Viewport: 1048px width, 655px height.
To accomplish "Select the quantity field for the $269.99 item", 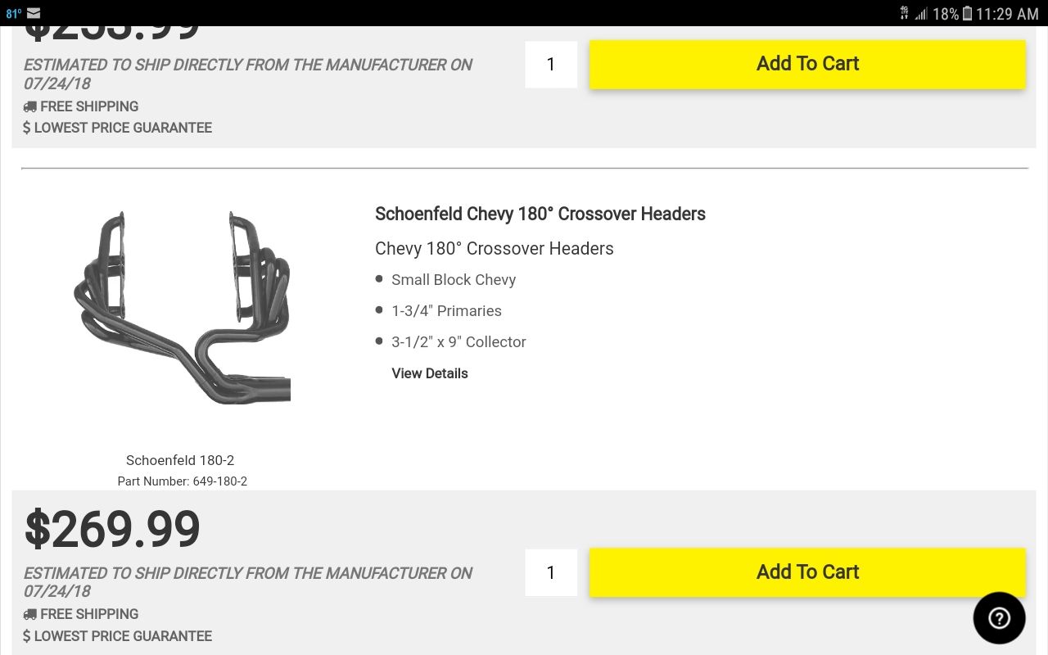I will (x=551, y=572).
